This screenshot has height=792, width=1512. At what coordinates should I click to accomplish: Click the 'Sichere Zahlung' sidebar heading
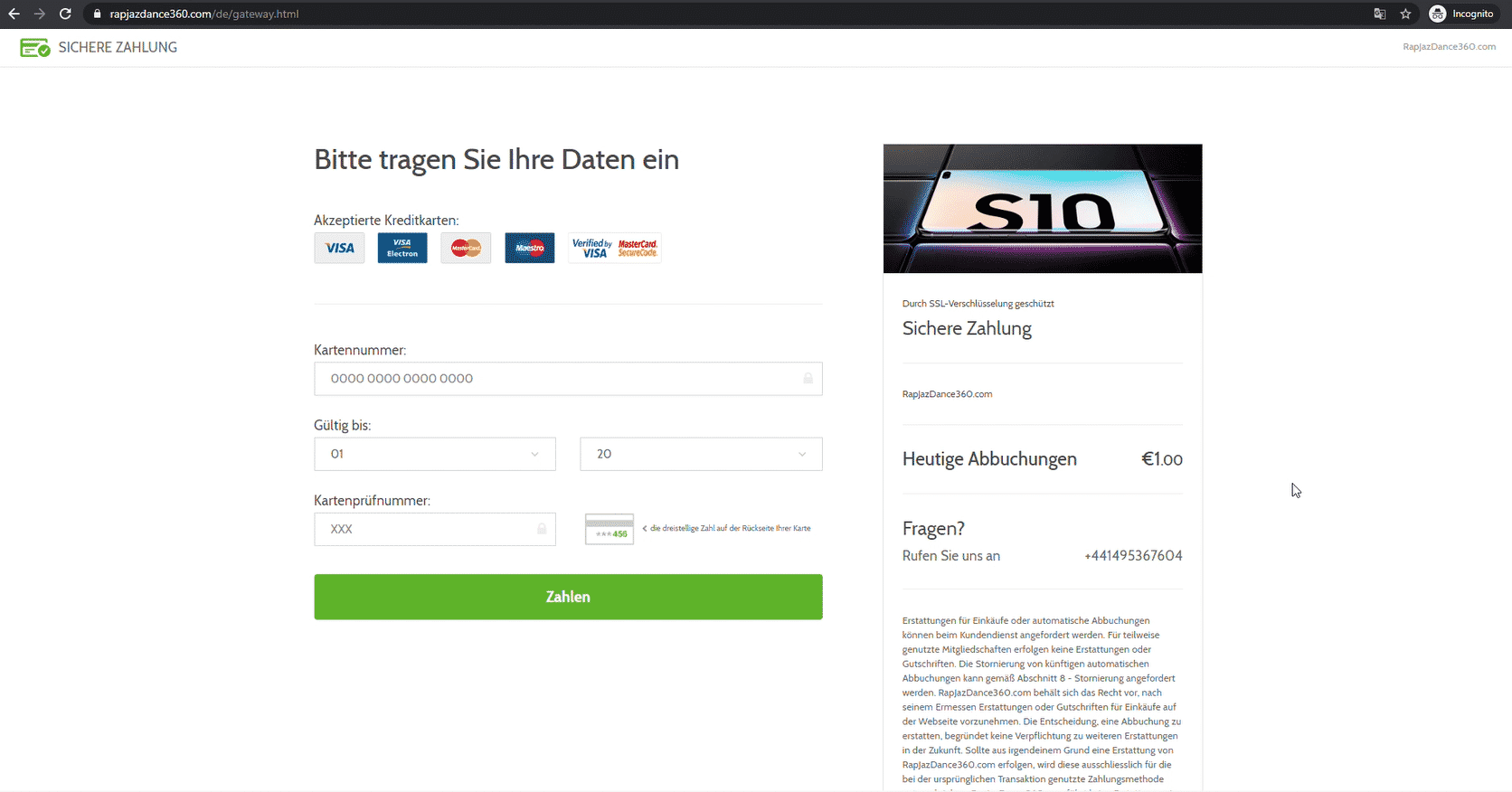(967, 329)
